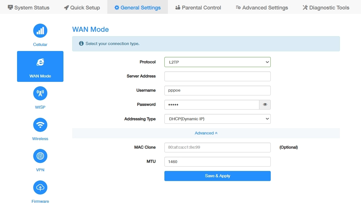361x210 pixels.
Task: Click the gear icon on General Settings
Action: (117, 8)
